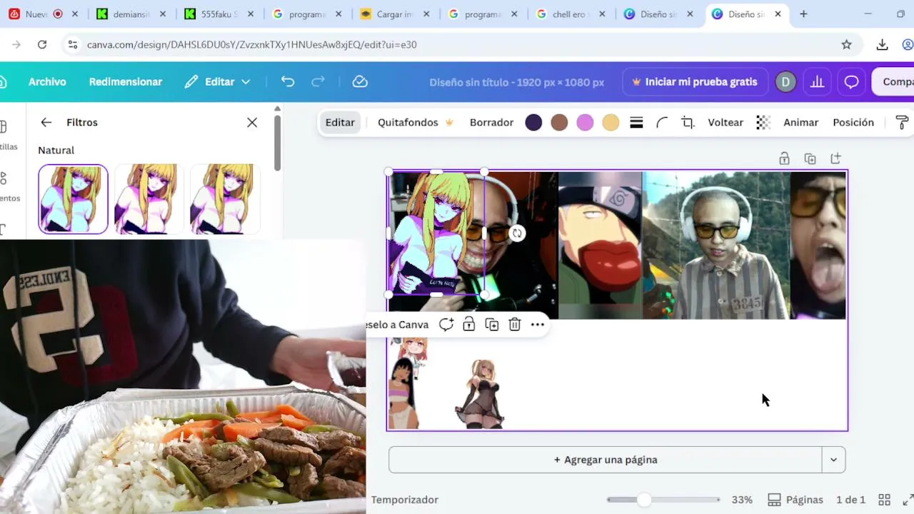Viewport: 914px width, 514px height.
Task: Pick the pink violet color swatch
Action: point(585,123)
